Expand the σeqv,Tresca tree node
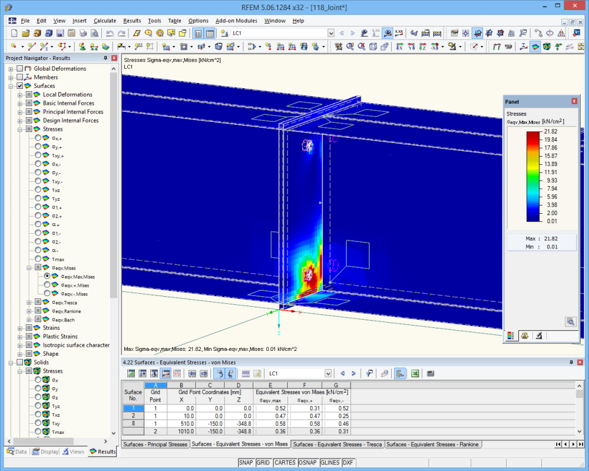Viewport: 589px width, 471px height. point(29,303)
